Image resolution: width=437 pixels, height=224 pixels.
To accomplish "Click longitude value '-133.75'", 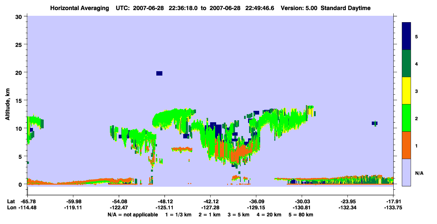I will [x=393, y=208].
